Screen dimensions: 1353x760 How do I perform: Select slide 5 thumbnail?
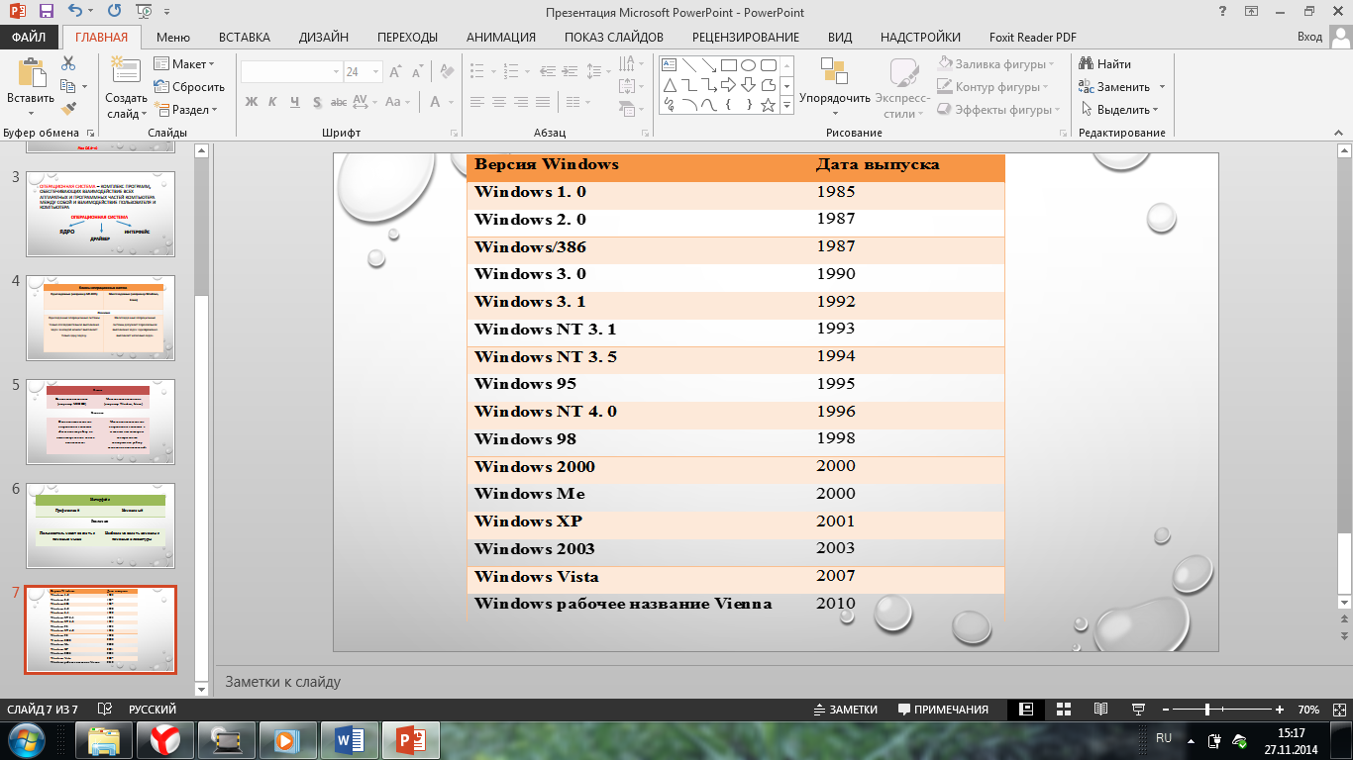100,422
